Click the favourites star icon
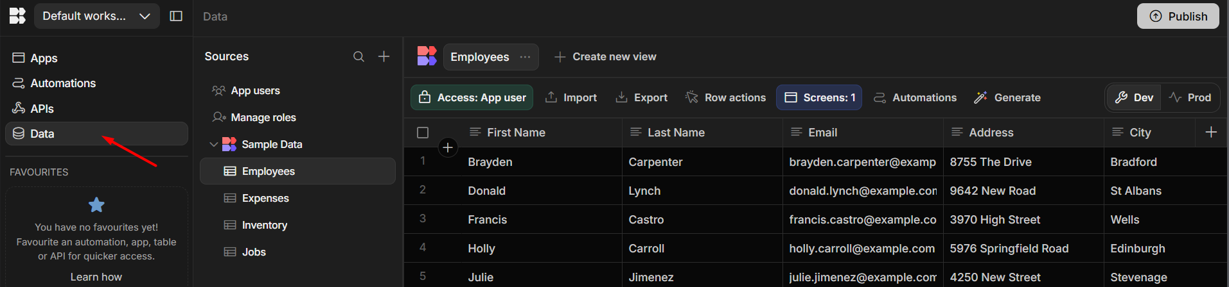1229x287 pixels. click(x=96, y=205)
